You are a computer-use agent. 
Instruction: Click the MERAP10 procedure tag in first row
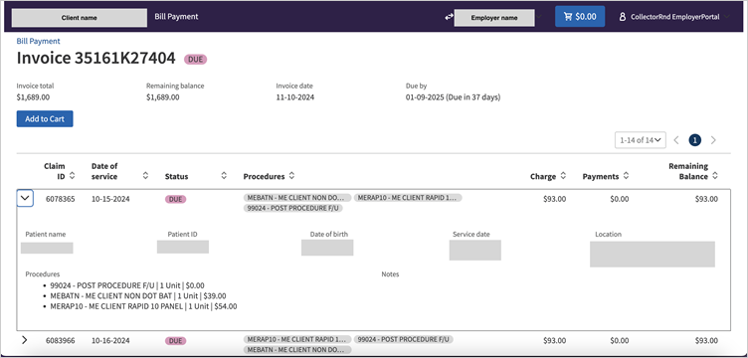tap(408, 198)
